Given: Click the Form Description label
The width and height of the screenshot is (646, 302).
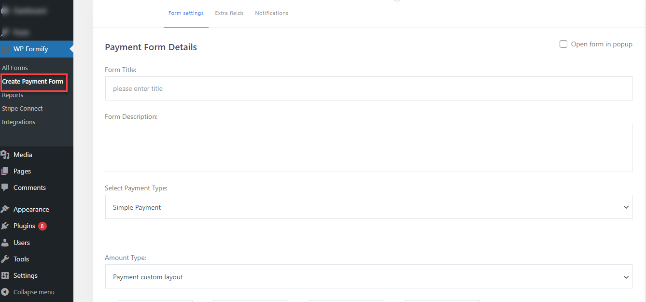Looking at the screenshot, I should click(x=131, y=116).
